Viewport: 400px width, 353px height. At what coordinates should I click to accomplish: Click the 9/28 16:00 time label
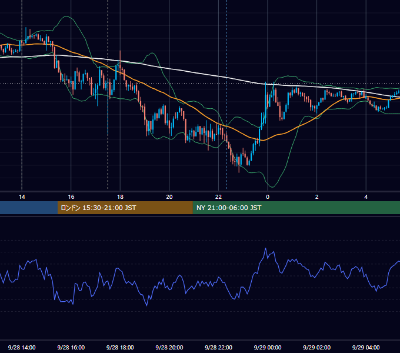pyautogui.click(x=71, y=347)
